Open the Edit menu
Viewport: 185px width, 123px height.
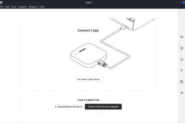point(7,7)
